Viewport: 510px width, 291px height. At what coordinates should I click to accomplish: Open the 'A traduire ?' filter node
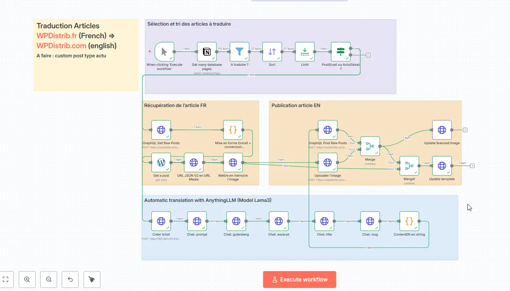pyautogui.click(x=239, y=52)
